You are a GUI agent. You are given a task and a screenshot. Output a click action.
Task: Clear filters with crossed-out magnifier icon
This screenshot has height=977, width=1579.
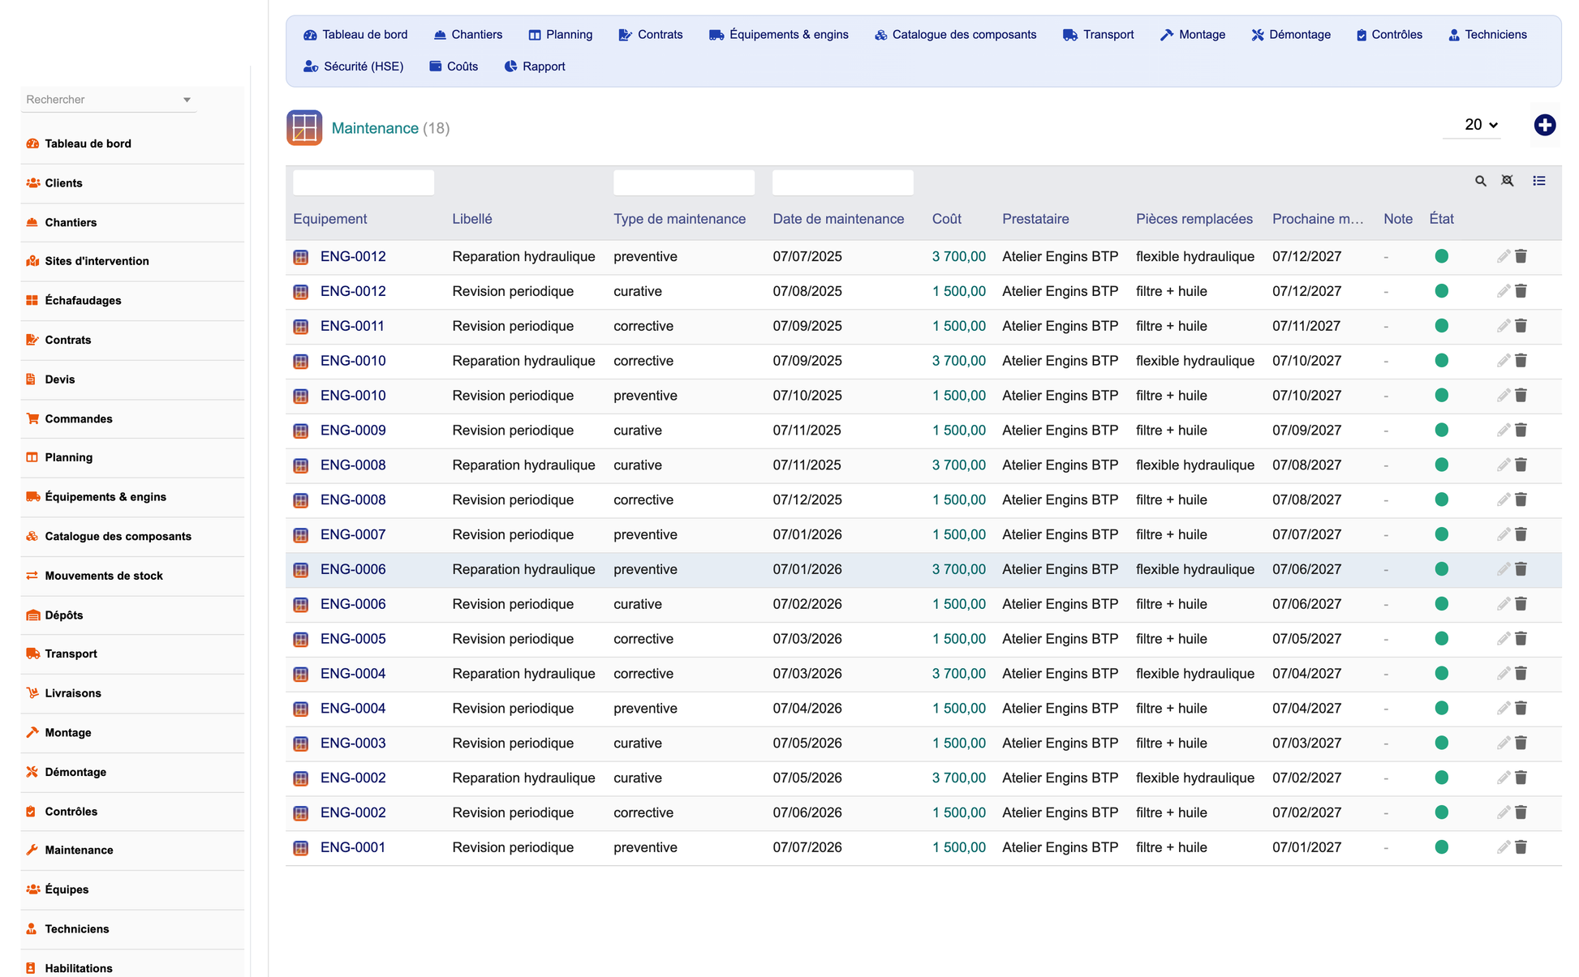pos(1507,181)
